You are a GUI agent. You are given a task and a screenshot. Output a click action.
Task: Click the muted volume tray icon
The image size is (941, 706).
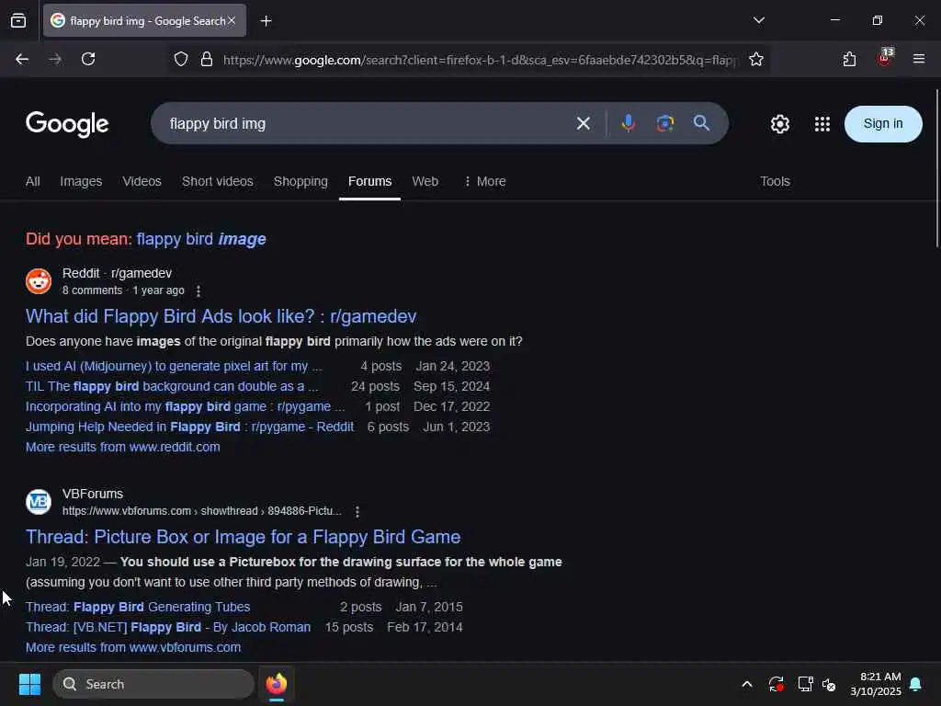point(830,684)
